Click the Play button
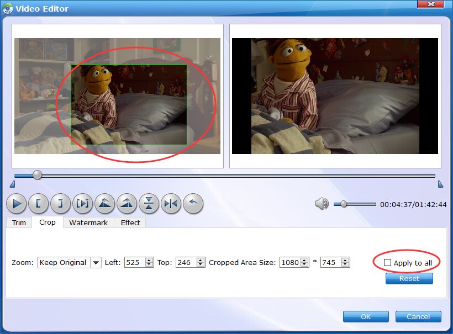This screenshot has width=453, height=334. 17,204
